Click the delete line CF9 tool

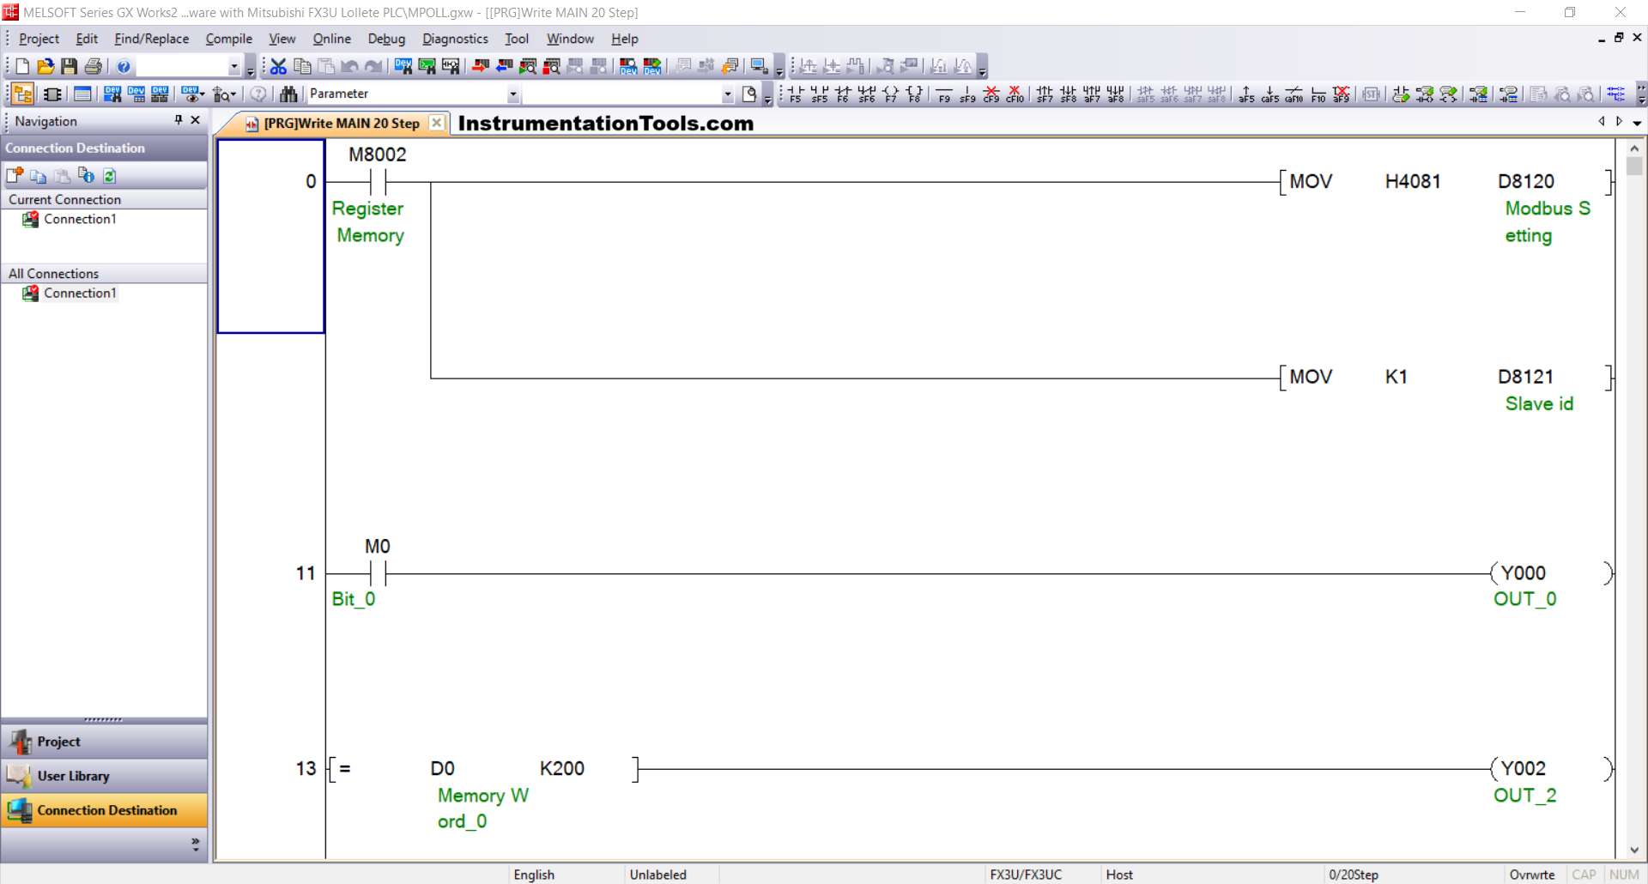pyautogui.click(x=991, y=94)
